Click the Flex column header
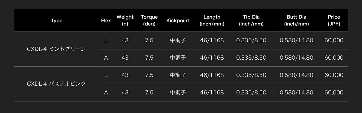Viewport: 362px width, 113px height. tap(106, 21)
